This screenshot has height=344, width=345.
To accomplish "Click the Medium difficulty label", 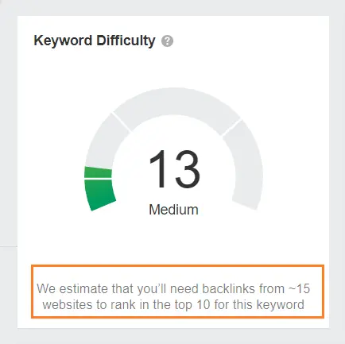I will point(173,210).
